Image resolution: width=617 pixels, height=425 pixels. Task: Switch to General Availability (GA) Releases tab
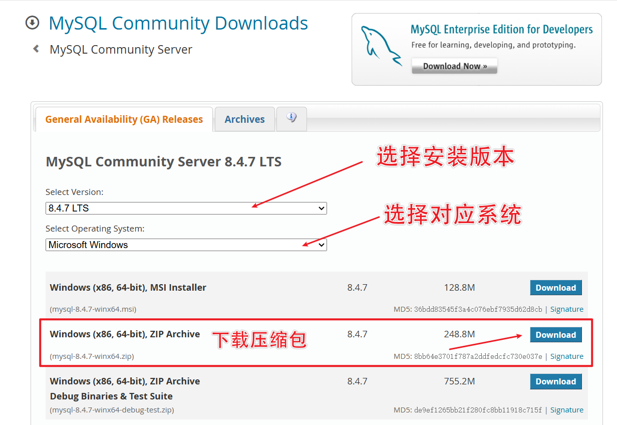tap(124, 119)
